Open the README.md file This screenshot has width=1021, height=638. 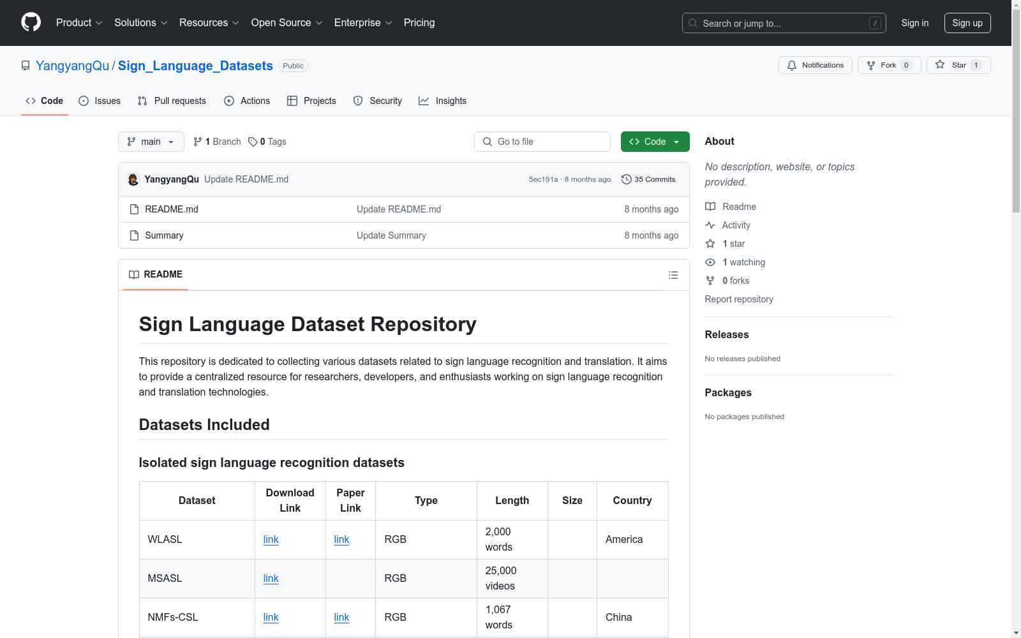pyautogui.click(x=172, y=209)
